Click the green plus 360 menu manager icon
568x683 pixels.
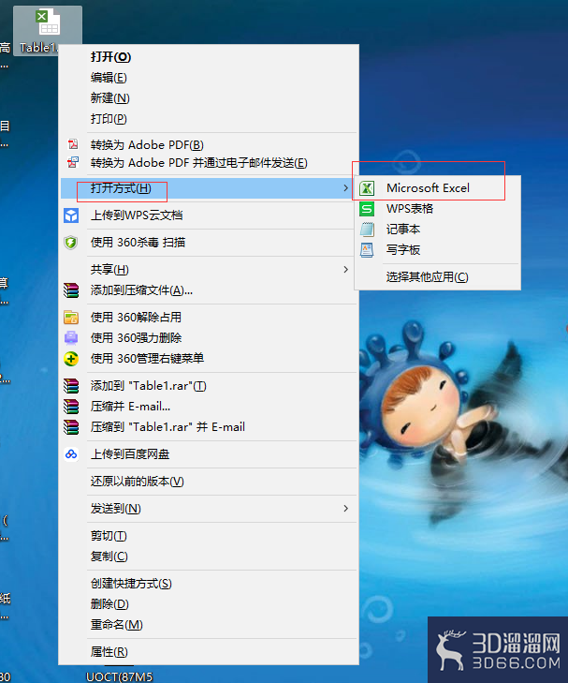(71, 359)
